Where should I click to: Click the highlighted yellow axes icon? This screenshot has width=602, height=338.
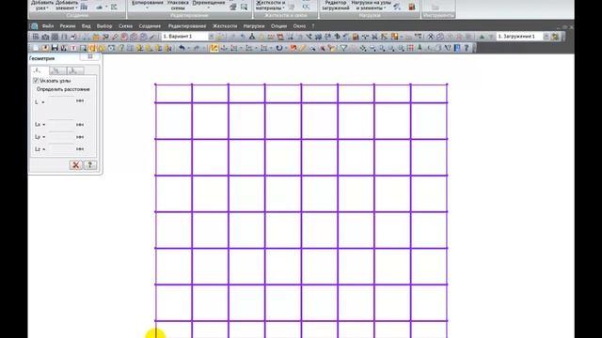click(214, 48)
